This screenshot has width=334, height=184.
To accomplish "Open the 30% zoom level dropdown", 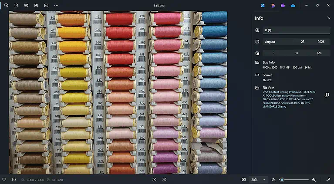I will pos(258,180).
